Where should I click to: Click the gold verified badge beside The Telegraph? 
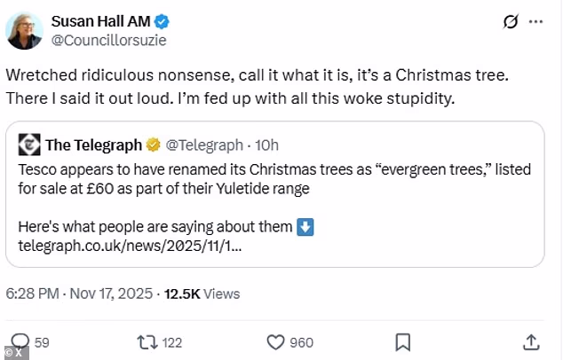coord(154,144)
